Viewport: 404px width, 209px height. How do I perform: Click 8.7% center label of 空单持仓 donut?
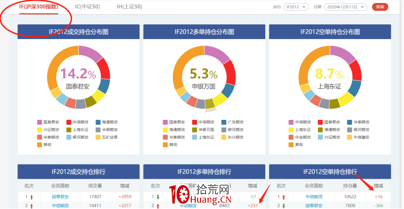[x=330, y=74]
